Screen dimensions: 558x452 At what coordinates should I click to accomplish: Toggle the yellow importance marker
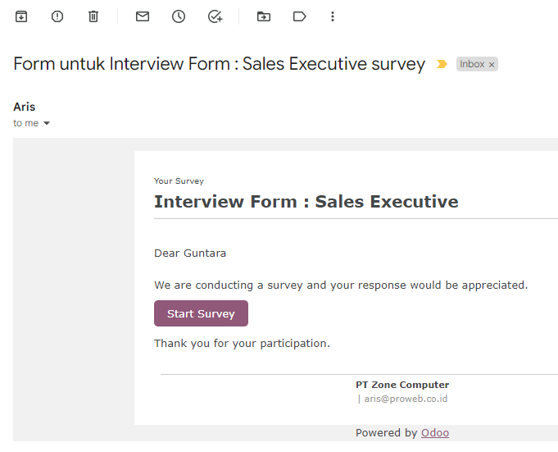[442, 64]
